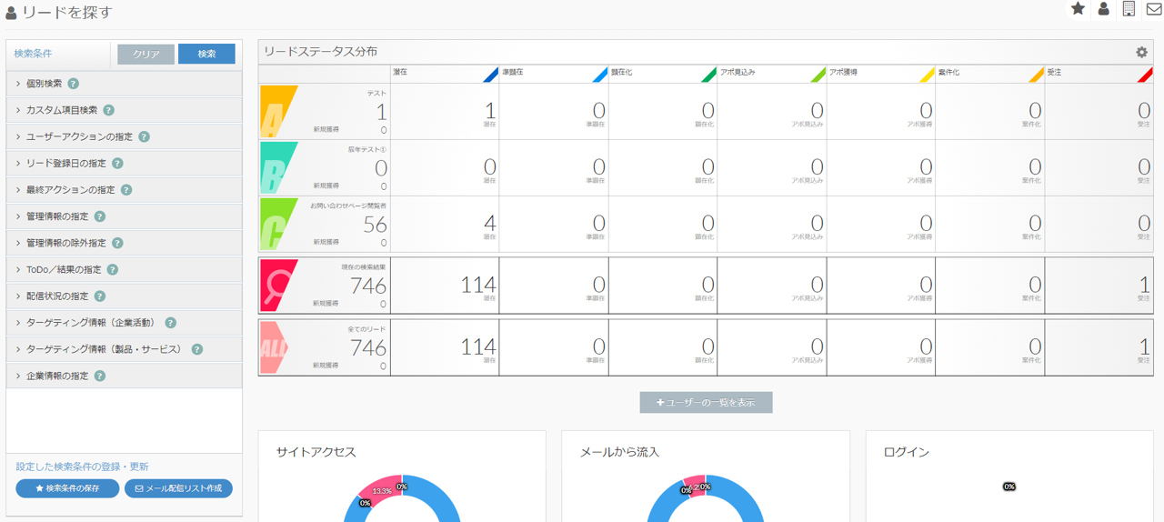Viewport: 1164px width, 522px height.
Task: Click orange triangle swatch in 案件化 header
Action: [1038, 76]
